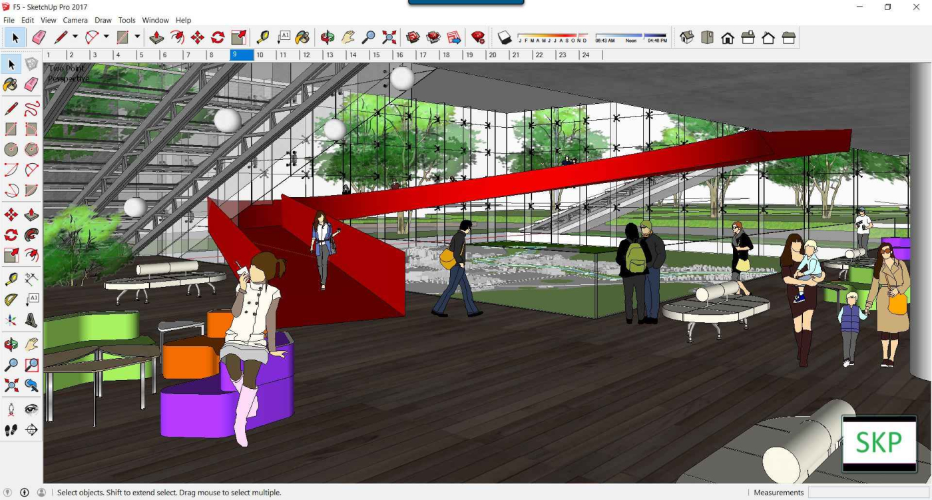Expand the Pencil line tool dropdown arrow
Viewport: 932px width, 500px height.
(x=75, y=37)
